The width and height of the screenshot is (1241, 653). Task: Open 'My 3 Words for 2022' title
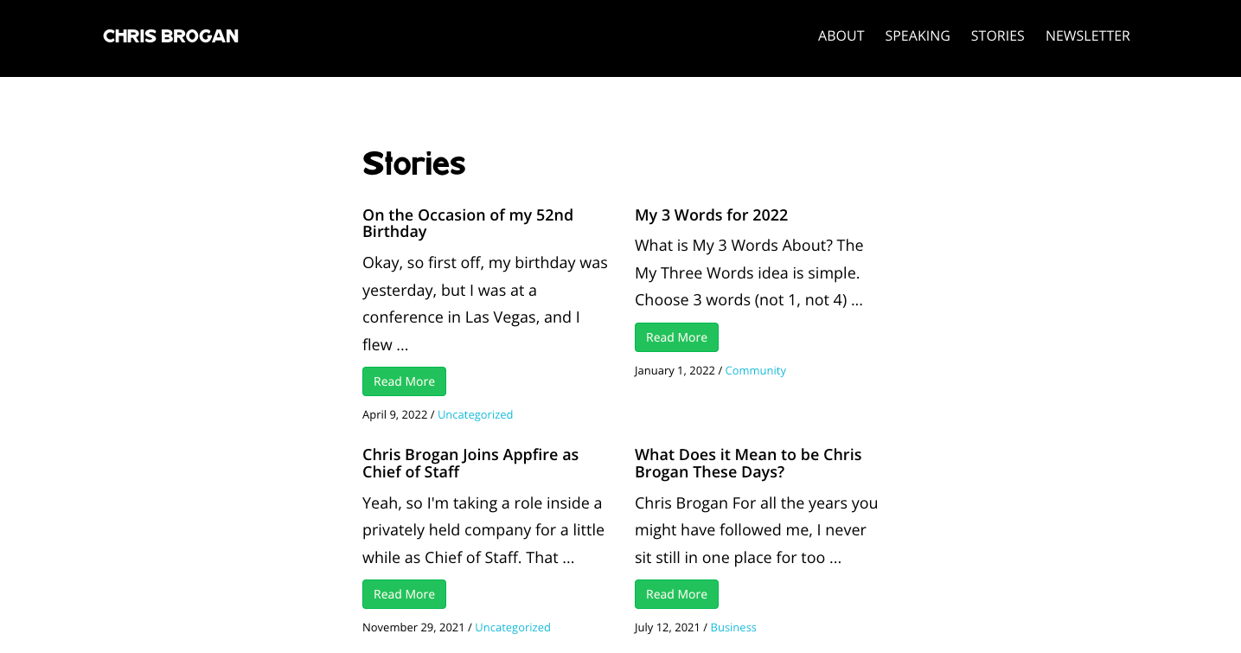click(711, 214)
